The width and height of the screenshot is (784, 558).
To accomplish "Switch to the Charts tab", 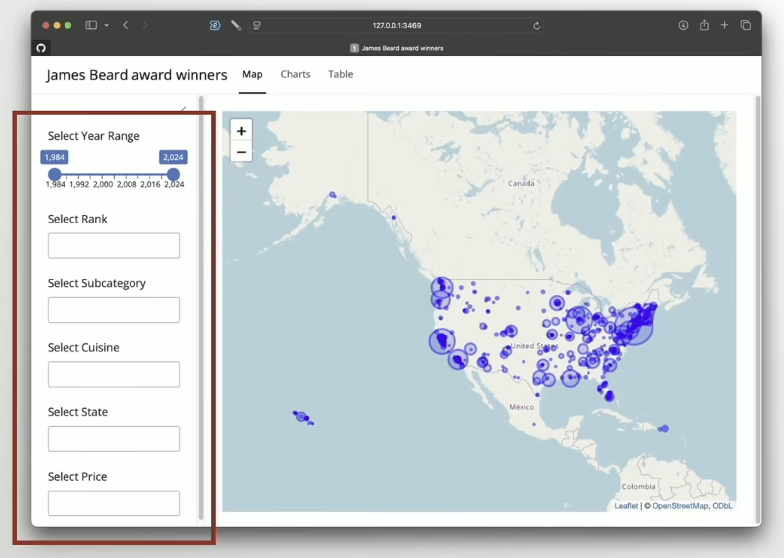I will point(295,74).
